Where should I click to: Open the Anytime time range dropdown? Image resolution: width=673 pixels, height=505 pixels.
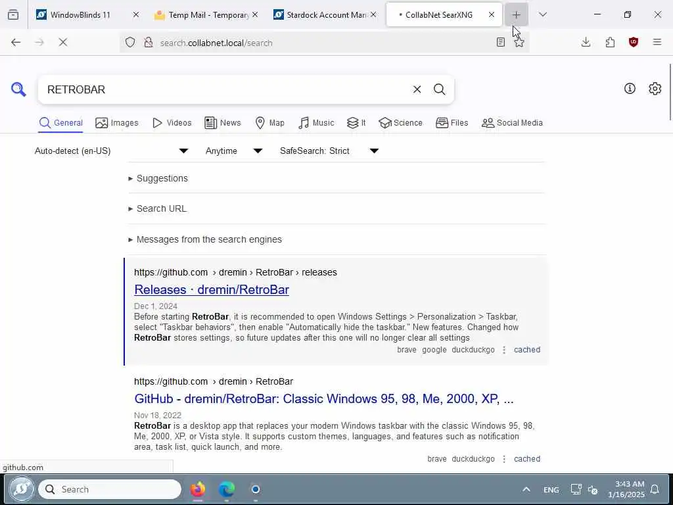click(234, 151)
